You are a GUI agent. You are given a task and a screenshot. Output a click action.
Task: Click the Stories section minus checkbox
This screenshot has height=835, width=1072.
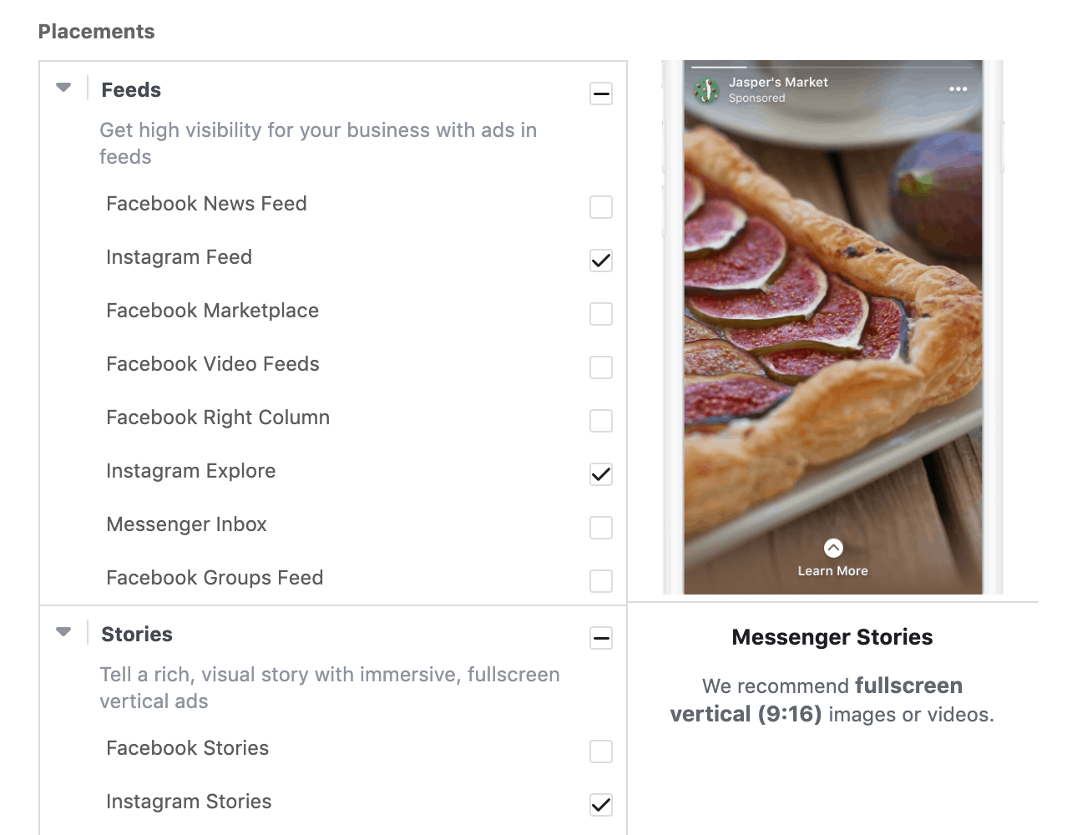click(601, 638)
